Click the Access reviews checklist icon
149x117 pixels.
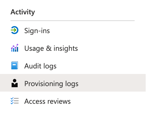tap(15, 101)
